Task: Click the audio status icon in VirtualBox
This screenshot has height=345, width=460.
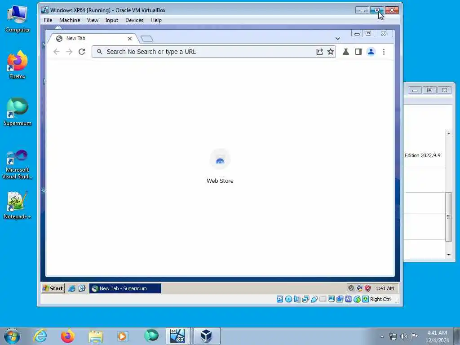Action: [x=297, y=299]
